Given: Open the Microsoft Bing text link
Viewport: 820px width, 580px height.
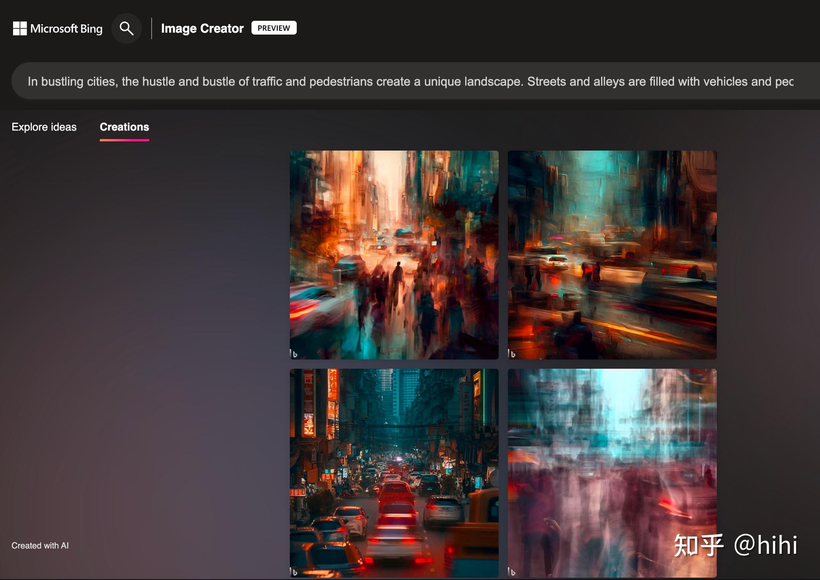Looking at the screenshot, I should coord(66,29).
